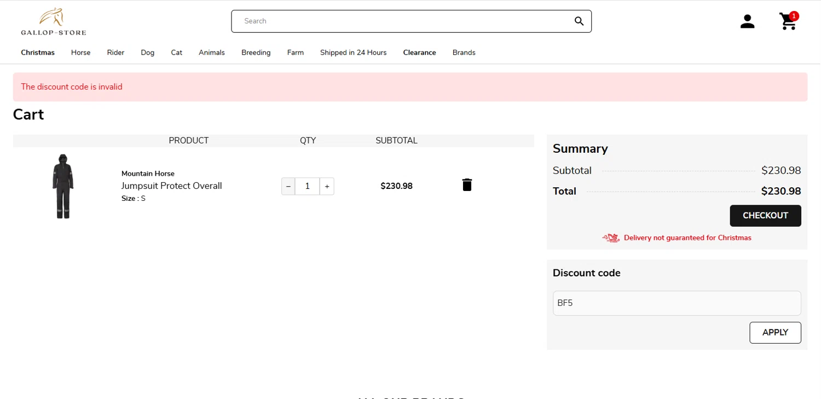Click the Discount code heading
This screenshot has height=399, width=821.
(587, 273)
